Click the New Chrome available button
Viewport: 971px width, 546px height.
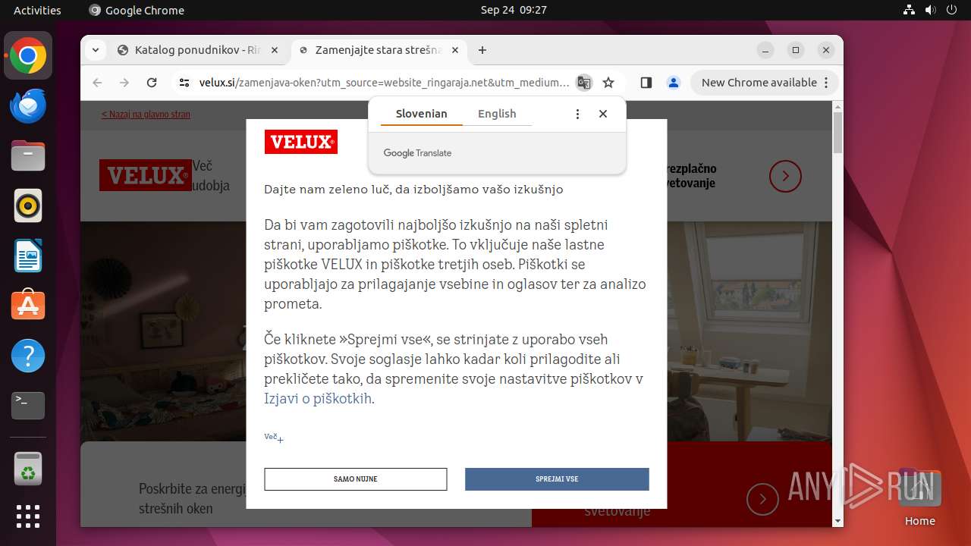coord(764,83)
